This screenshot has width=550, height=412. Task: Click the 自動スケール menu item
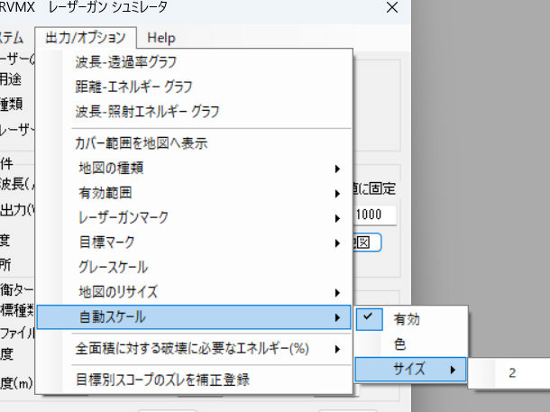pos(112,317)
